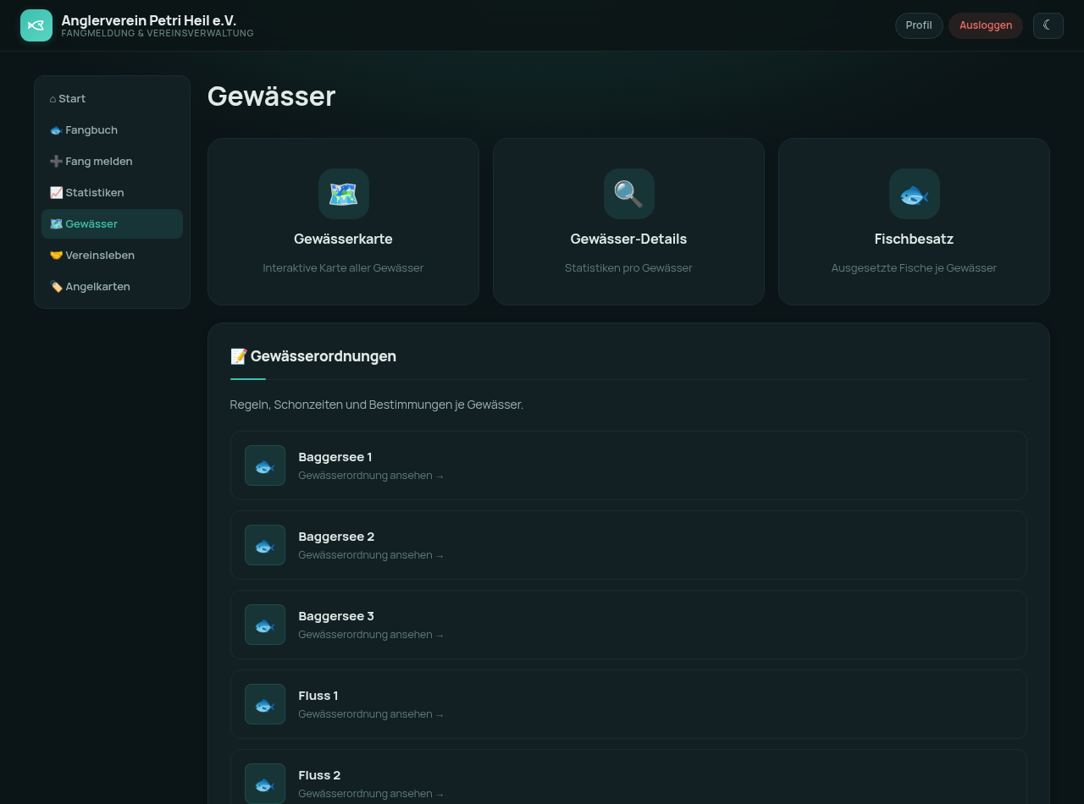The width and height of the screenshot is (1084, 804).
Task: Click the fish logo of Anglerverein Petri Heil
Action: coord(36,25)
